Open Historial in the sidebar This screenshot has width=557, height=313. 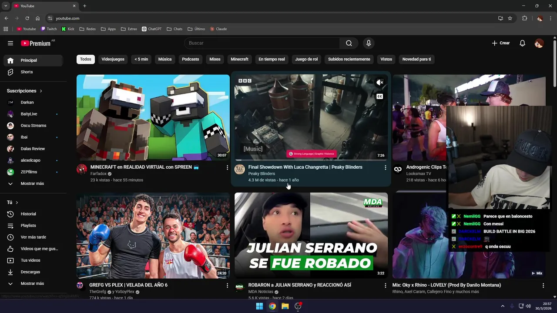point(33,214)
